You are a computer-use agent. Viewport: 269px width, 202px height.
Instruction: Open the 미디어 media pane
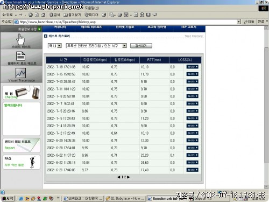pos(91,15)
